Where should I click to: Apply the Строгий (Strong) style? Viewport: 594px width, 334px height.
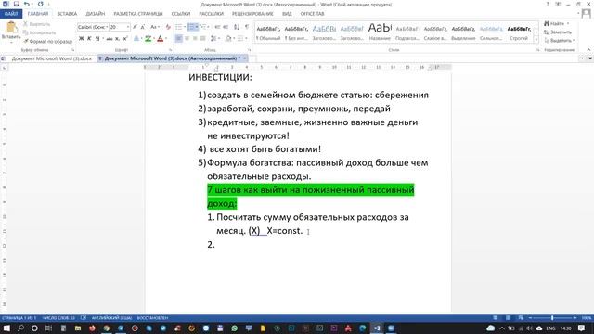coord(519,32)
